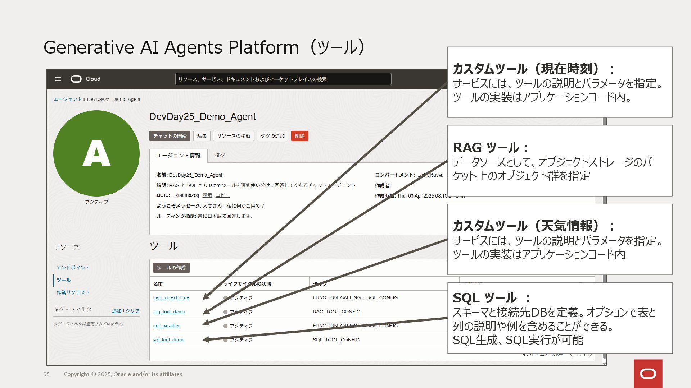Open the エンドポイント sidebar item
Image resolution: width=691 pixels, height=388 pixels.
pyautogui.click(x=73, y=268)
